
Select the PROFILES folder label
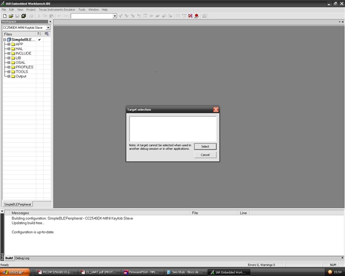(x=24, y=67)
